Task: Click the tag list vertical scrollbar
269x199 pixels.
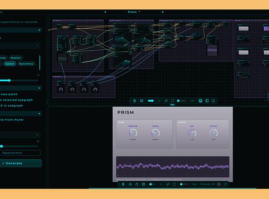Action: 39,62
